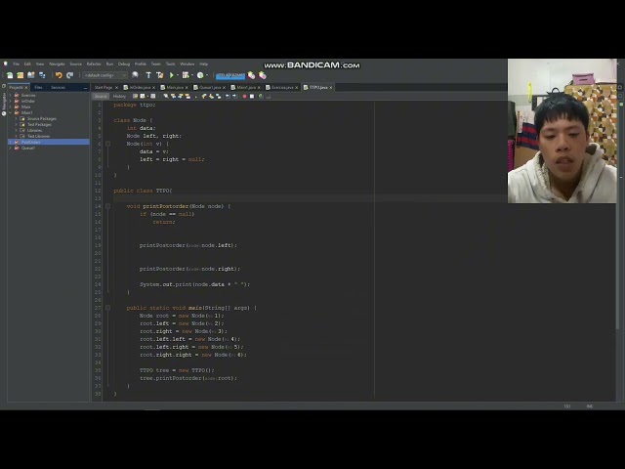Click the Build Project hammer icon

click(148, 75)
